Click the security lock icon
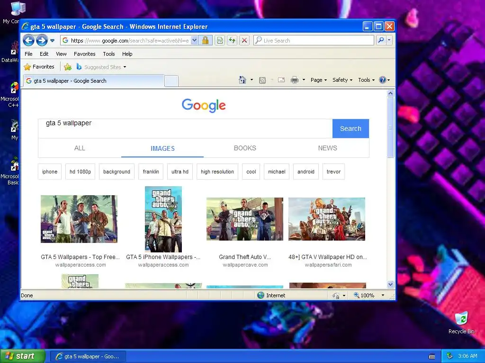The height and width of the screenshot is (363, 485). coord(206,41)
